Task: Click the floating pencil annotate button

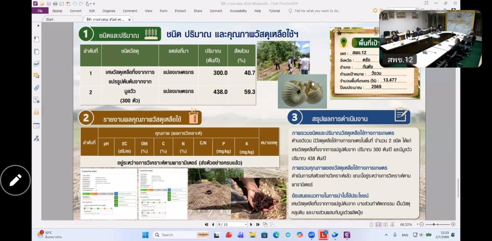Action: (15, 180)
